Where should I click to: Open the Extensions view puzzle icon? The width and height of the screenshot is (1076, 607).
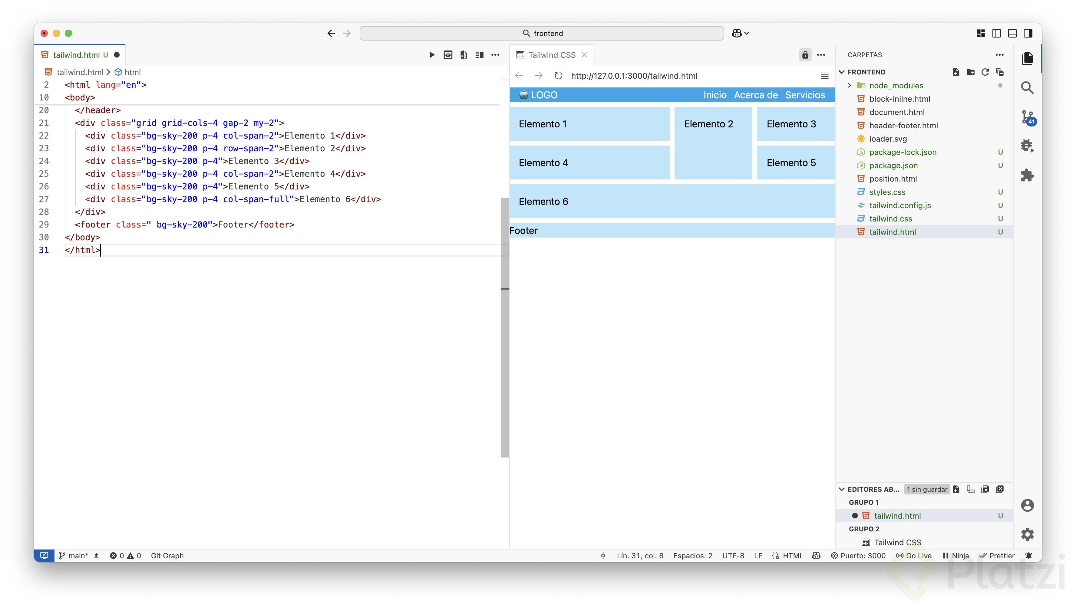(1027, 175)
